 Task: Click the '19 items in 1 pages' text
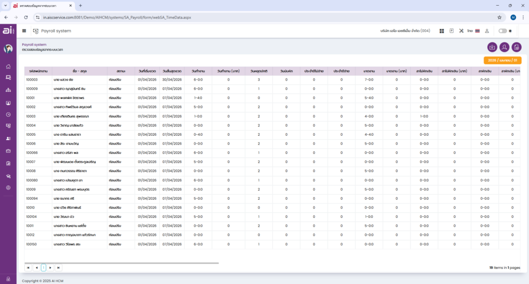pyautogui.click(x=505, y=267)
